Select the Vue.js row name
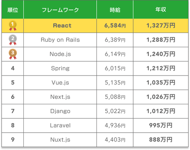Screen dimensions: 190x150 pyautogui.click(x=60, y=83)
